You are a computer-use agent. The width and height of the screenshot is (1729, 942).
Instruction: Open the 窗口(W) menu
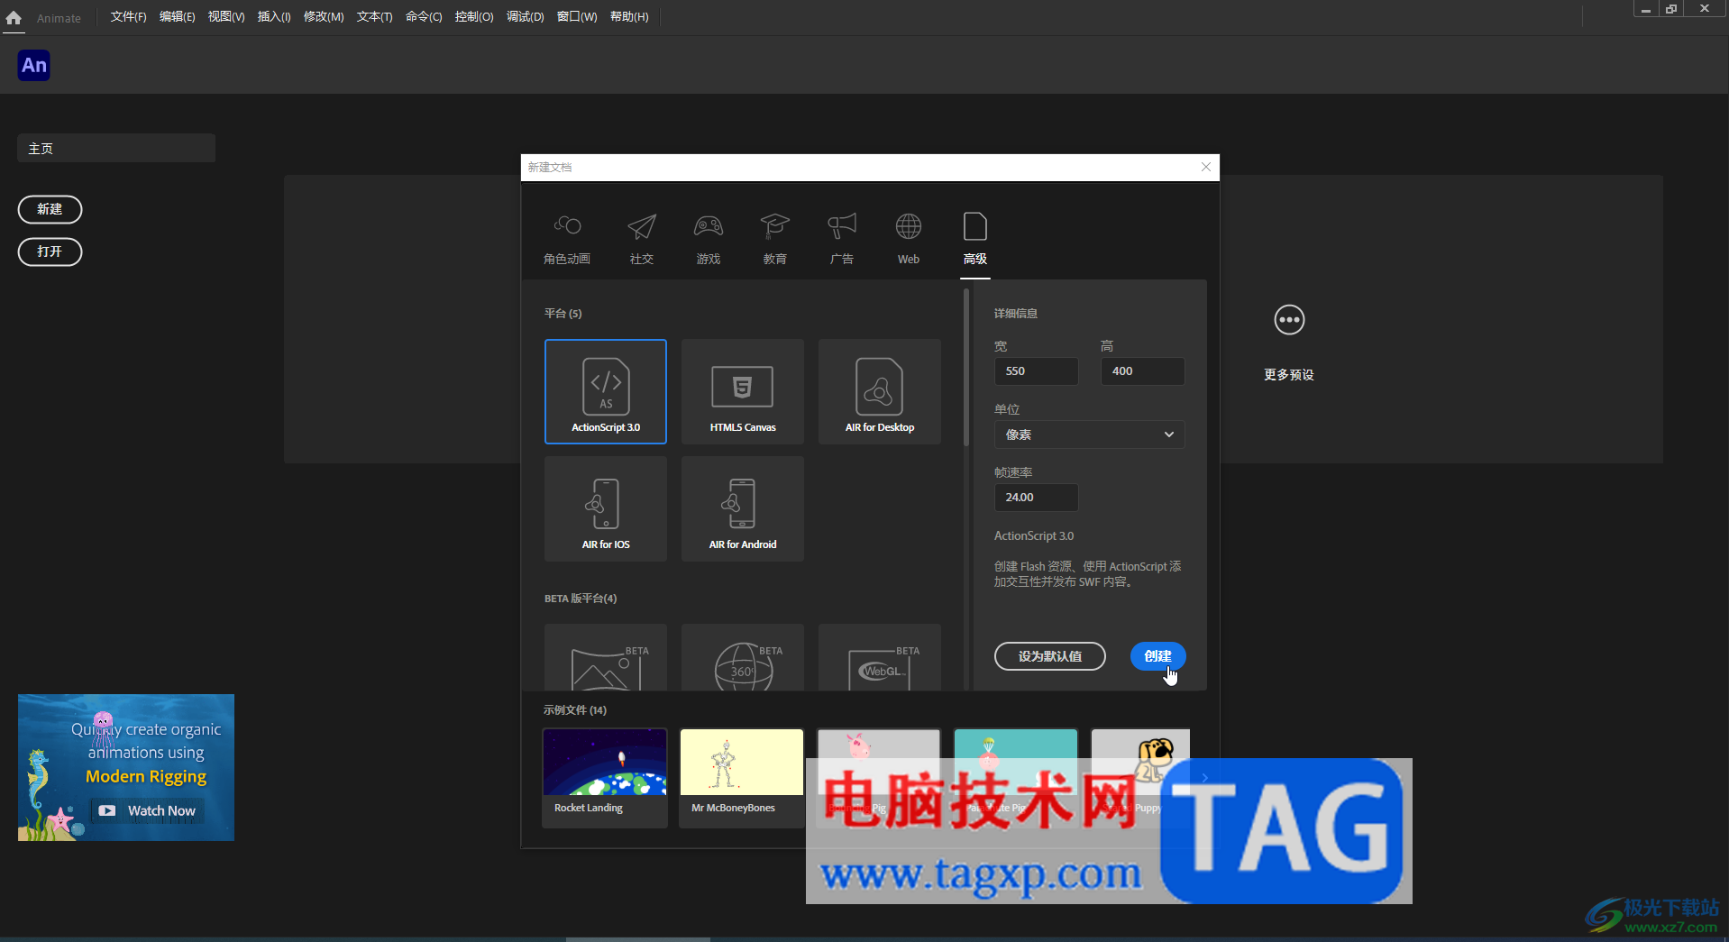point(577,17)
